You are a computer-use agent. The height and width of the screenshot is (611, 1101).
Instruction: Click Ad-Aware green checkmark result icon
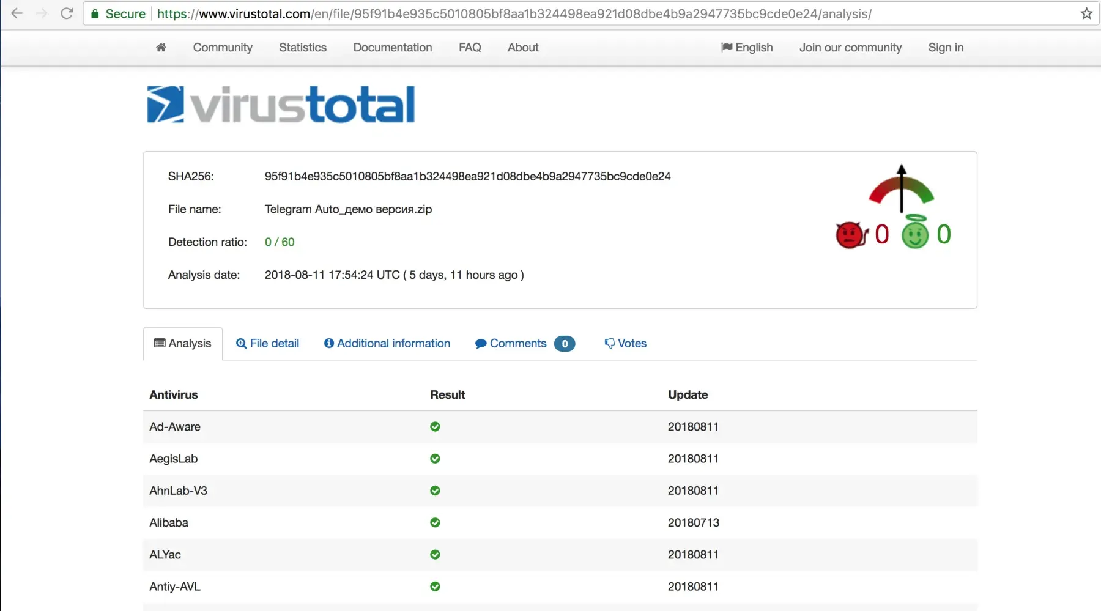pyautogui.click(x=435, y=427)
